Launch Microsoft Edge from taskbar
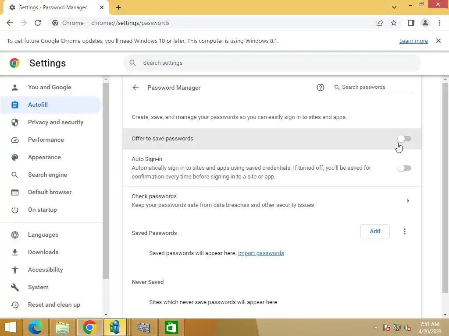Viewport: 449px width, 336px height. click(35, 327)
